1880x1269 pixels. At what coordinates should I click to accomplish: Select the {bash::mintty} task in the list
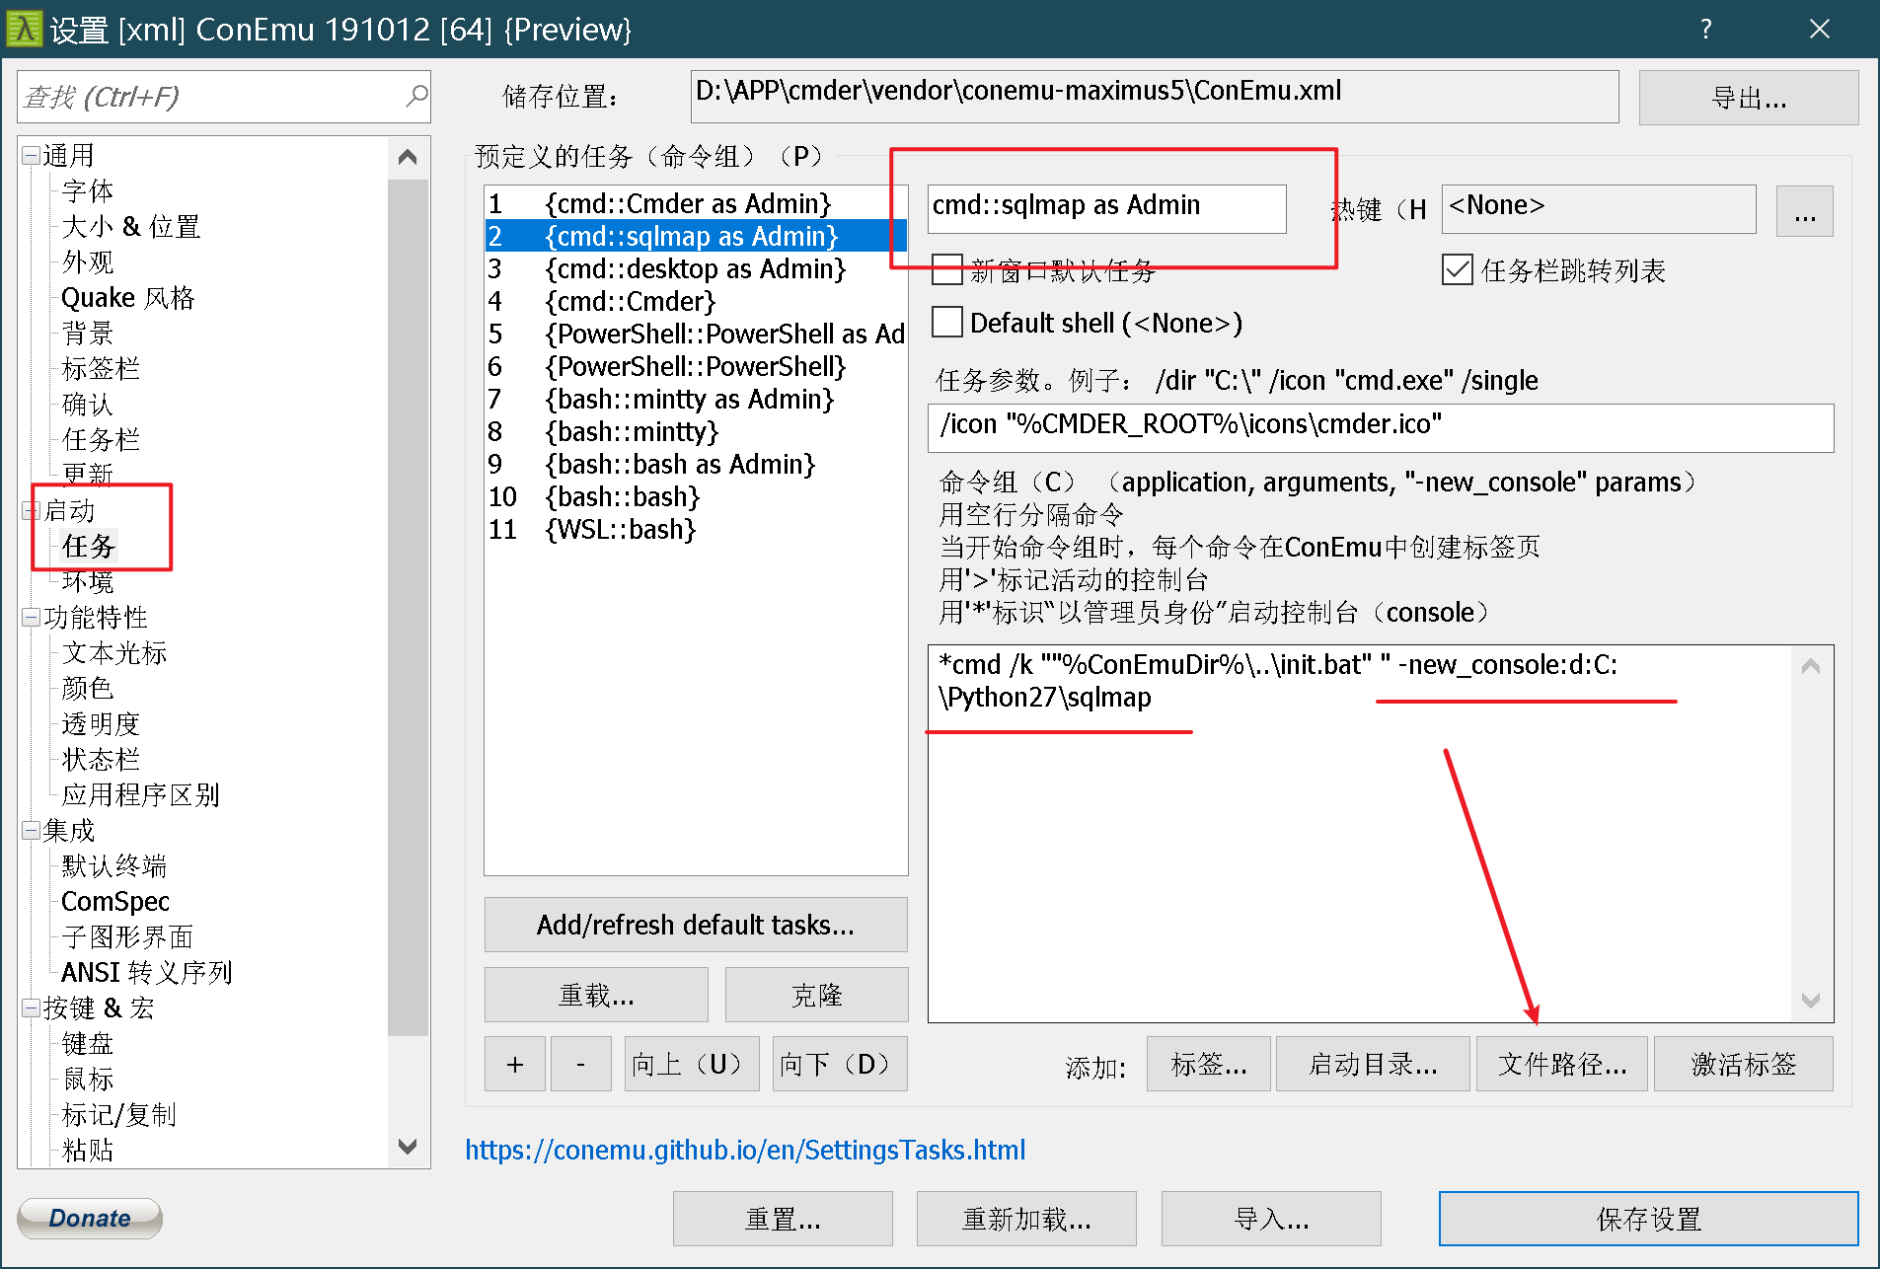(x=630, y=431)
